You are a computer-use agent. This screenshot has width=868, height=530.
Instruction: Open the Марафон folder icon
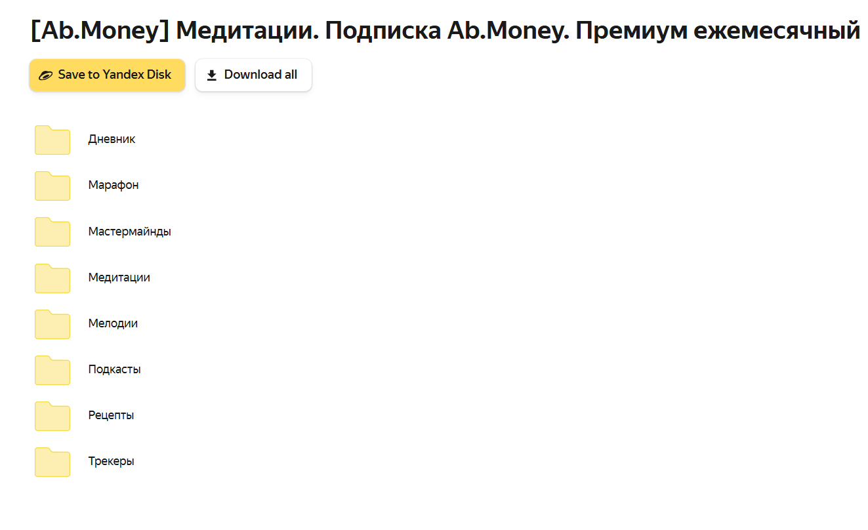point(52,186)
